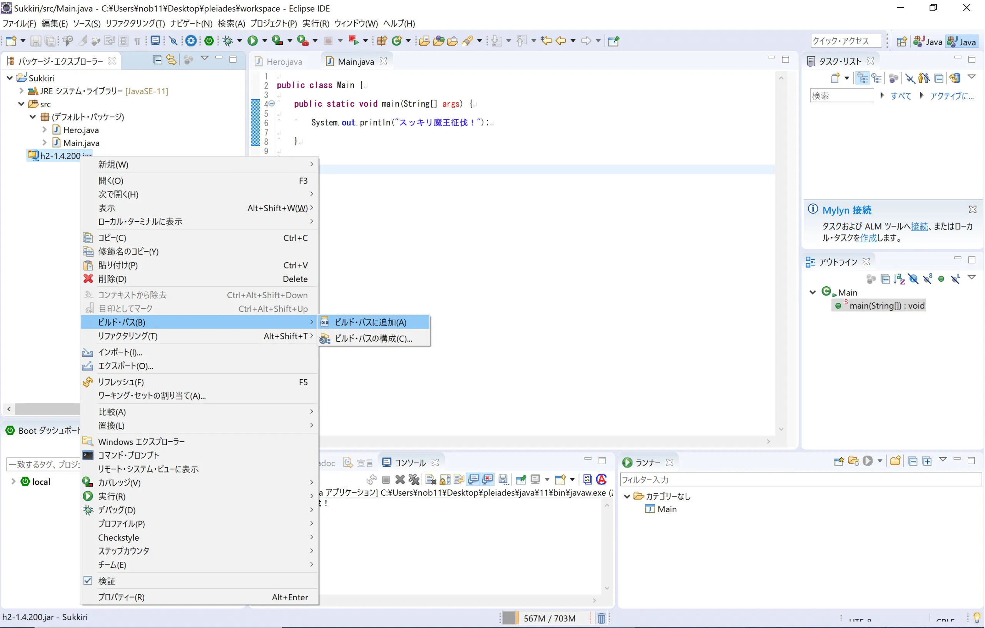Image resolution: width=985 pixels, height=628 pixels.
Task: Collapse the Main class in Outline view
Action: (x=813, y=292)
